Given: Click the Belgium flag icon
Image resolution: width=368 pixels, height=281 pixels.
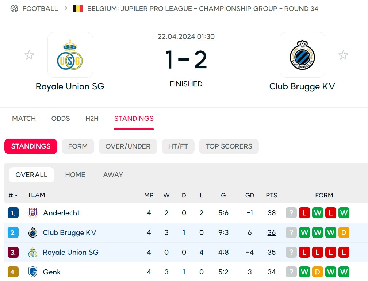Looking at the screenshot, I should pos(78,8).
